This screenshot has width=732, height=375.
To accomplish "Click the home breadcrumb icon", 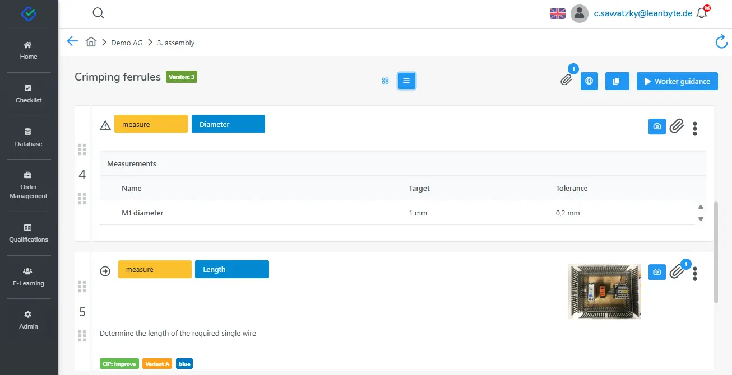I will click(x=91, y=42).
